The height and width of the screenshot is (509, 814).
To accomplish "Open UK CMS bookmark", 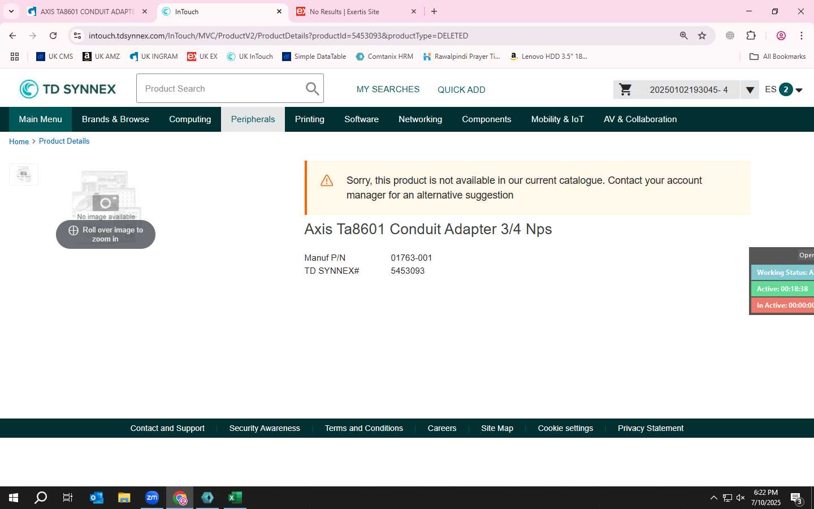I will coord(55,57).
